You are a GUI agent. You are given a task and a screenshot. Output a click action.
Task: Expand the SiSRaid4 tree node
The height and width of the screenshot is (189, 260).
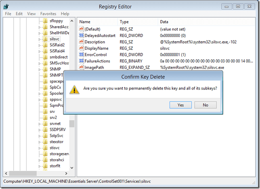pyautogui.click(x=40, y=52)
